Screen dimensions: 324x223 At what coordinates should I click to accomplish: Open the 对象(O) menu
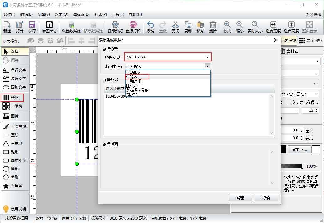(x=61, y=14)
